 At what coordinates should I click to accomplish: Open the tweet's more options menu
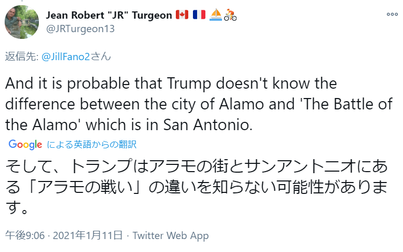click(x=392, y=15)
